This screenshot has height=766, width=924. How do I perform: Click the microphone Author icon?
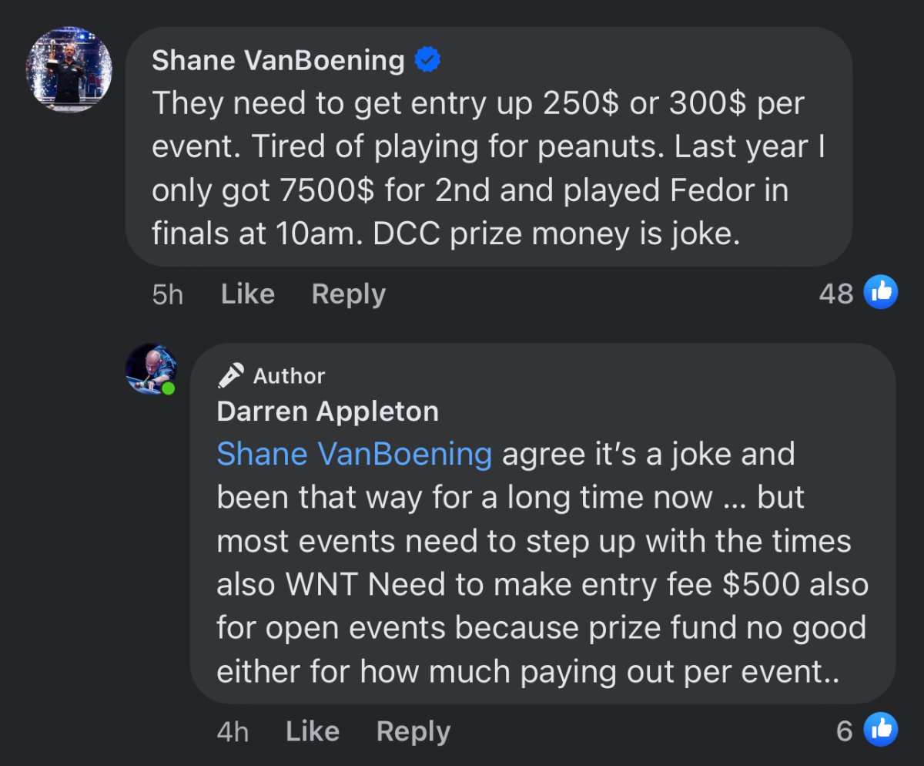click(x=230, y=376)
